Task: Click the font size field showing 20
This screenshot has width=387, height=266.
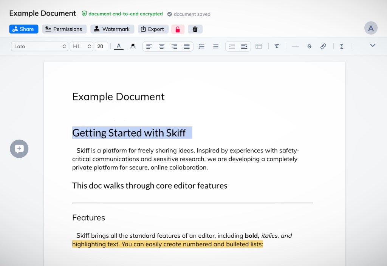Action: [x=101, y=46]
